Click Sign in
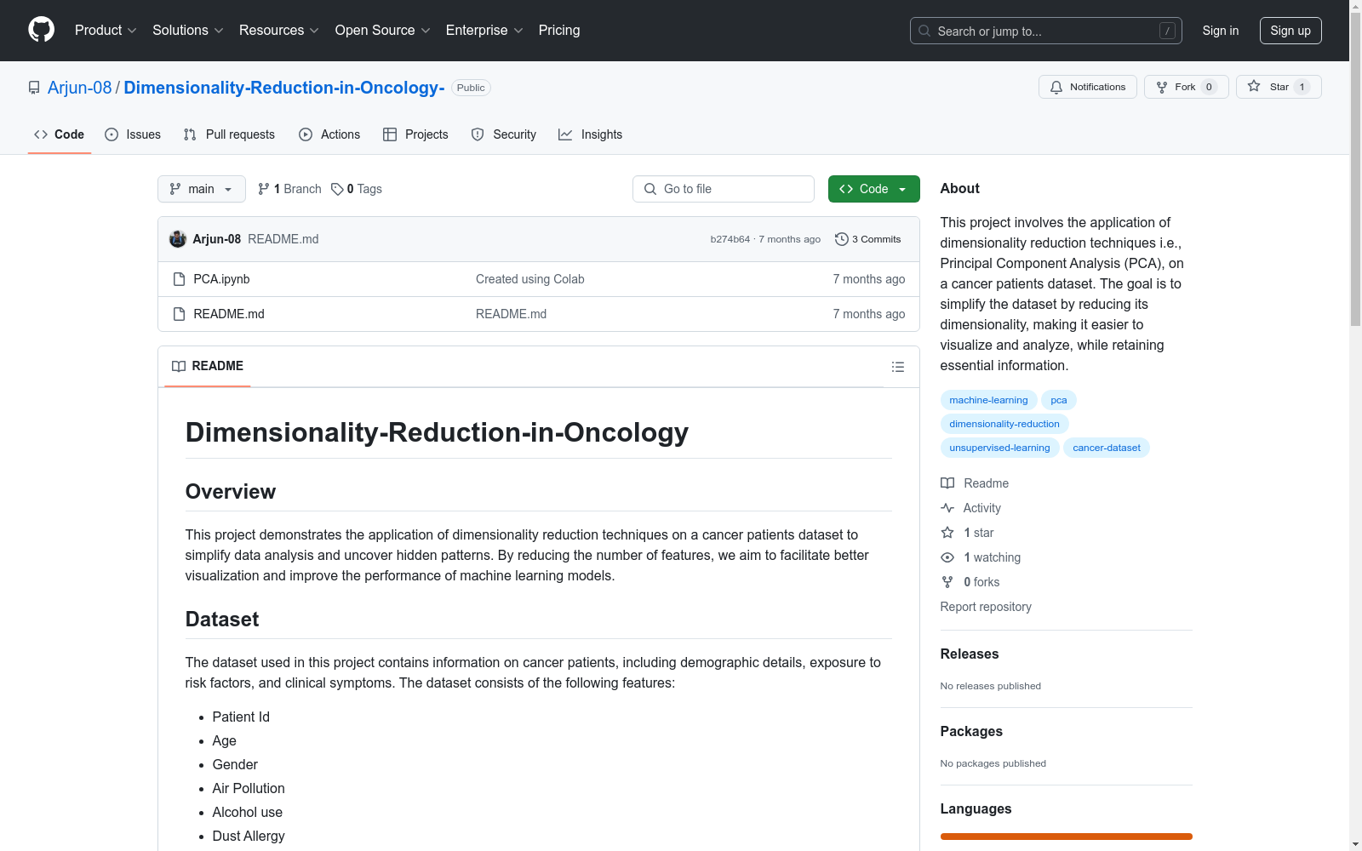 tap(1220, 31)
